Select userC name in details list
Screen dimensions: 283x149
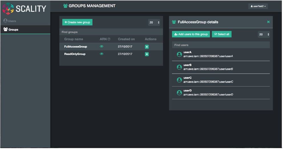tap(187, 78)
